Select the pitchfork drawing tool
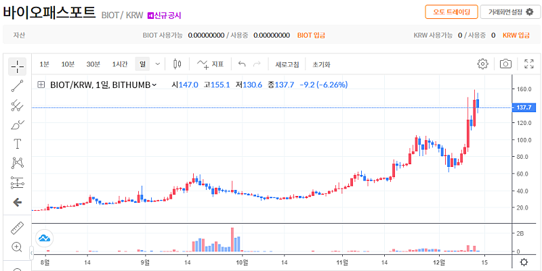 point(18,105)
